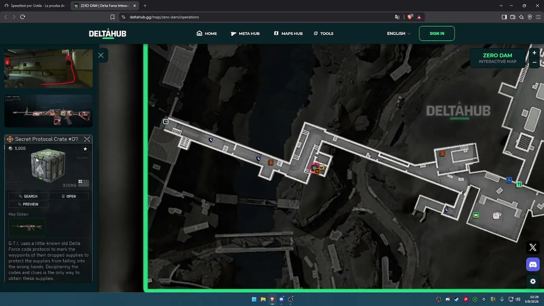Expand the tab search dropdown arrow
The width and height of the screenshot is (544, 306).
501,6
